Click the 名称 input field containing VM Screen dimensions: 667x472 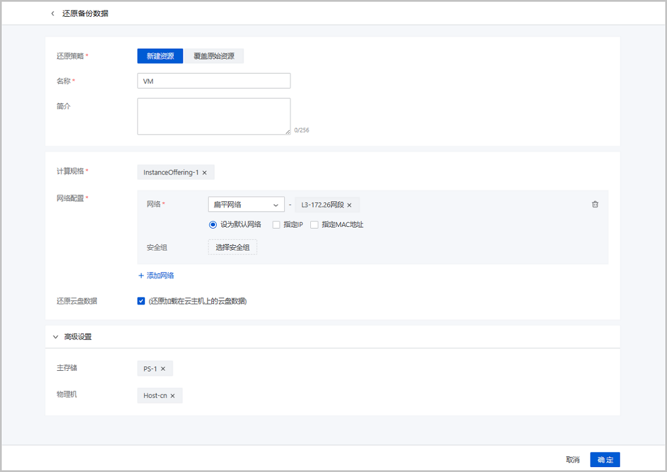(213, 81)
